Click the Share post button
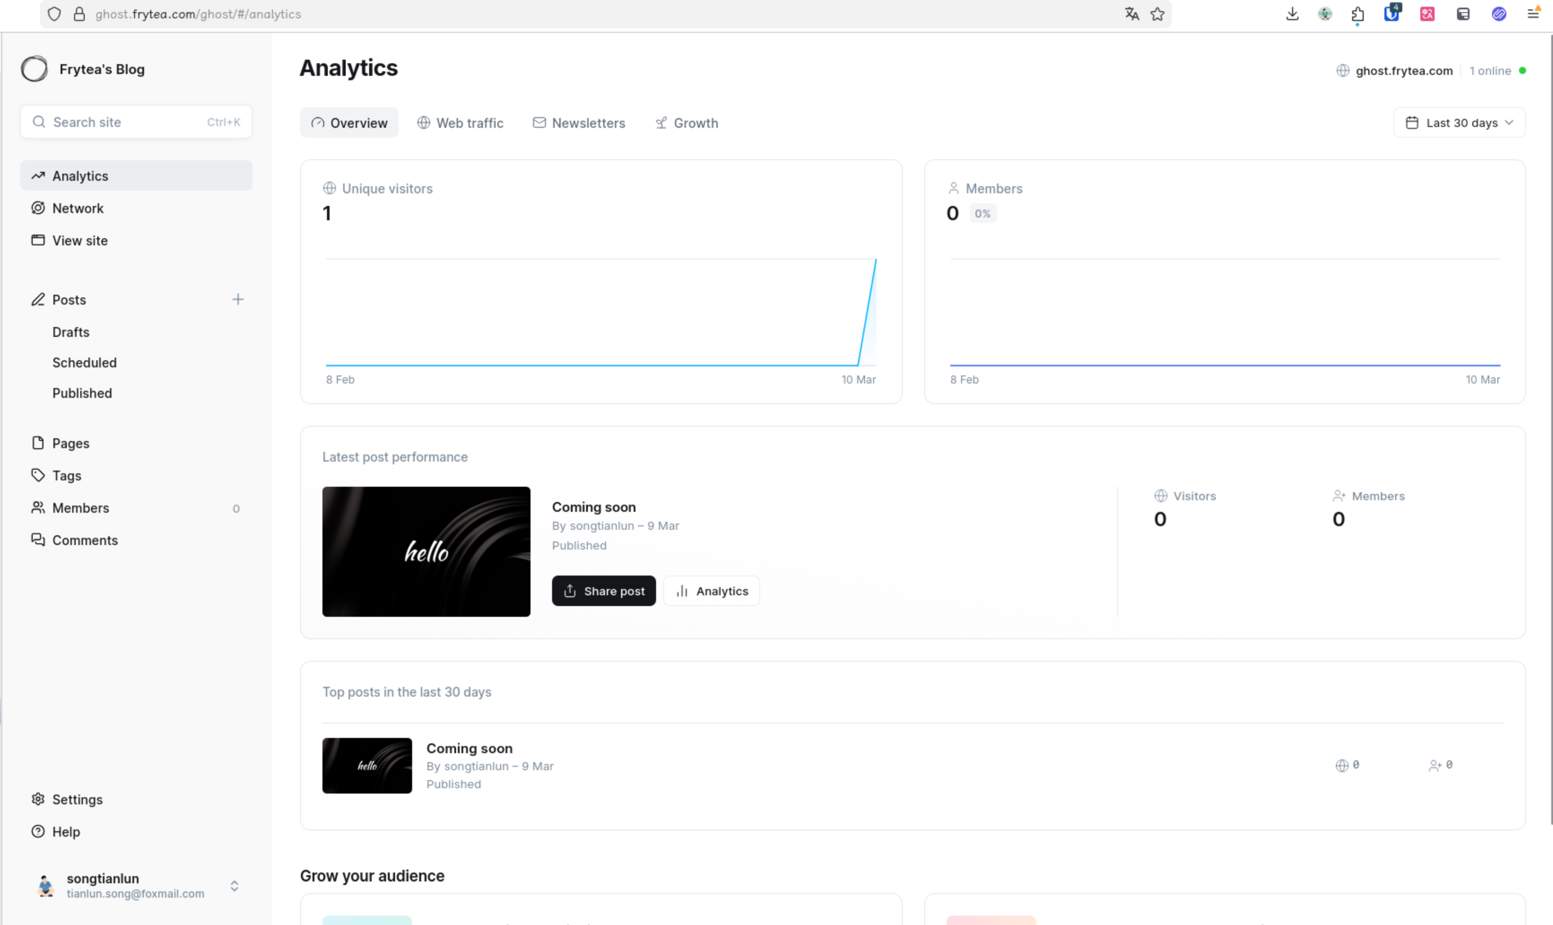 (x=603, y=590)
